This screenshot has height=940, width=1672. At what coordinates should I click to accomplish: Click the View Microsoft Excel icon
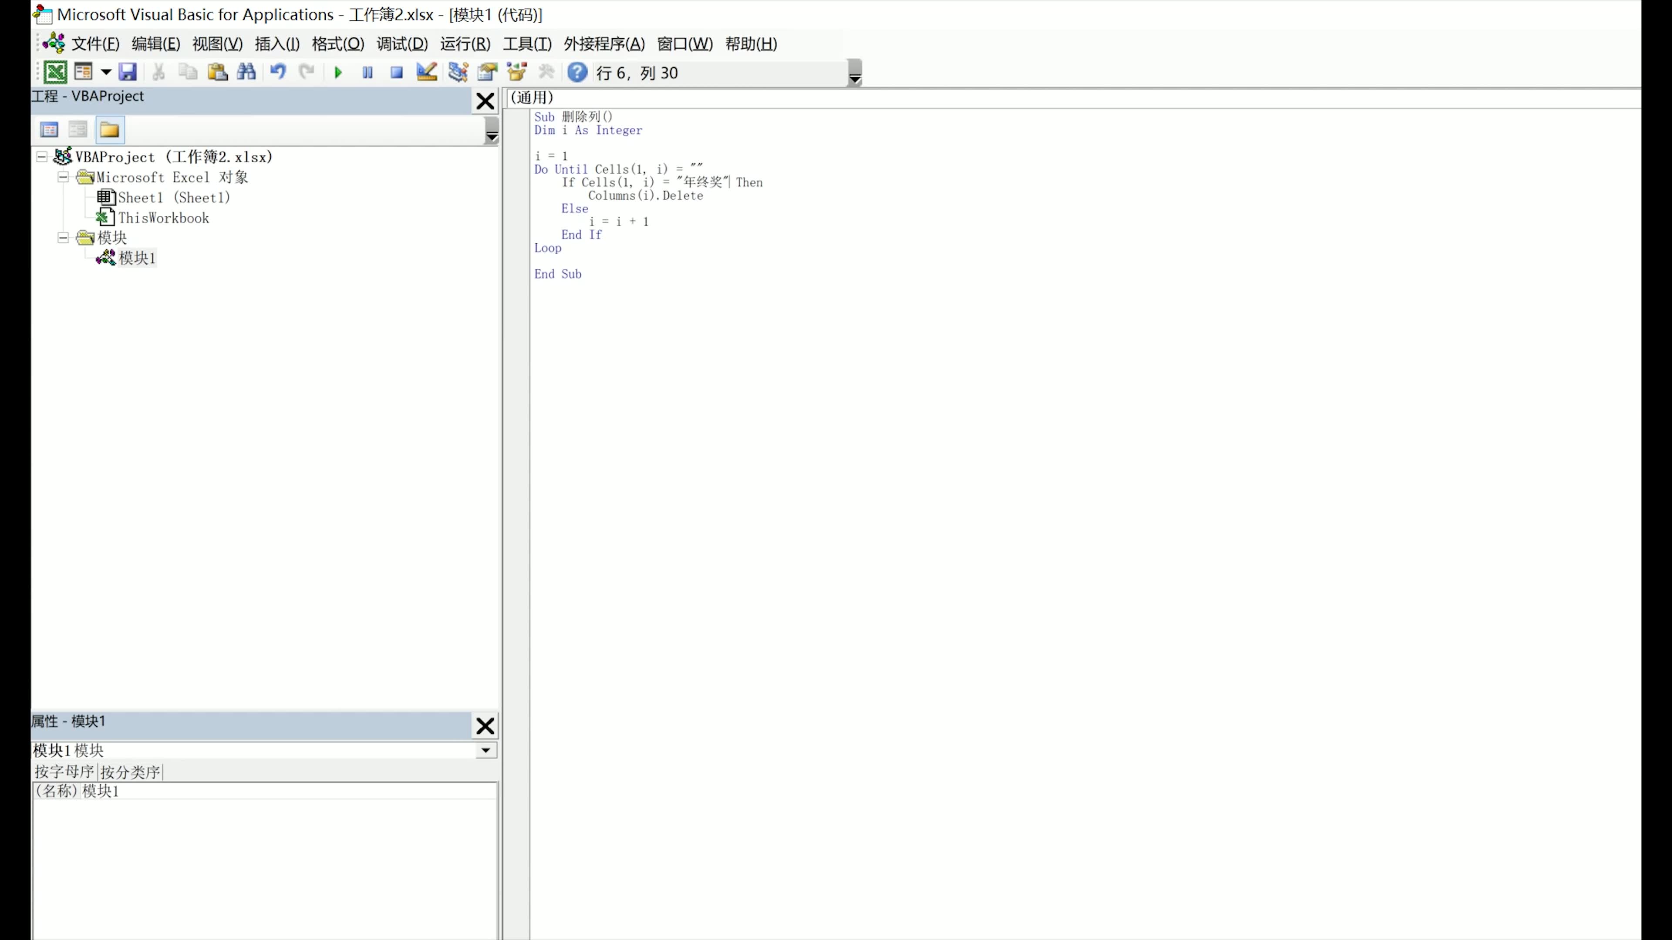click(x=55, y=72)
